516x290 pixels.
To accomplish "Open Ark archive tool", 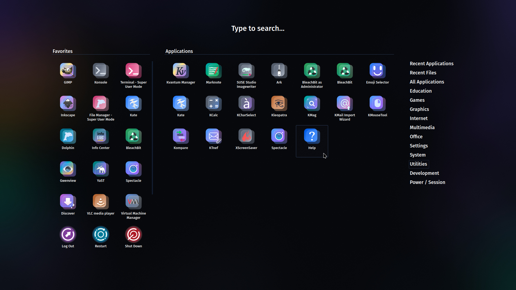I will [279, 74].
